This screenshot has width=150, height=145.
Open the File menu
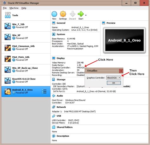click(5, 8)
